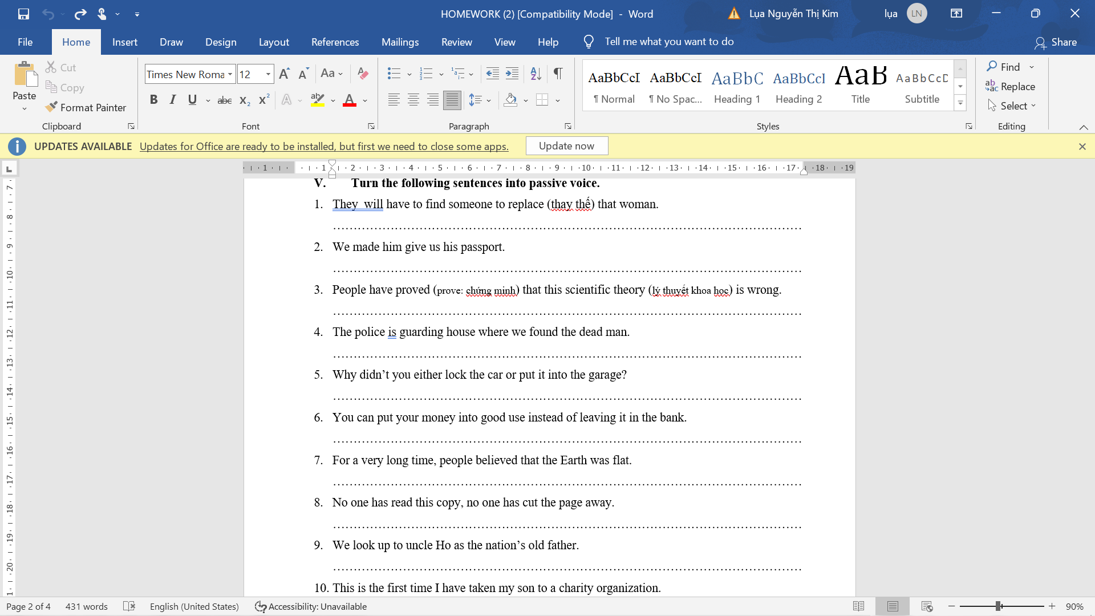Viewport: 1095px width, 616px height.
Task: Dismiss the Updates Available notification bar
Action: tap(1082, 147)
